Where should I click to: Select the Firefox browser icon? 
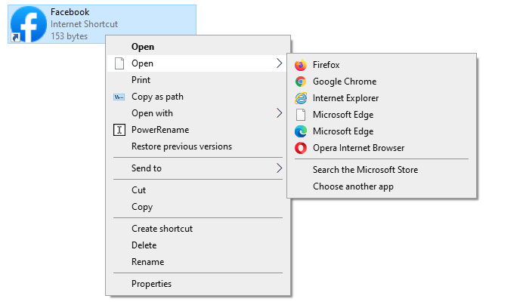coord(300,65)
